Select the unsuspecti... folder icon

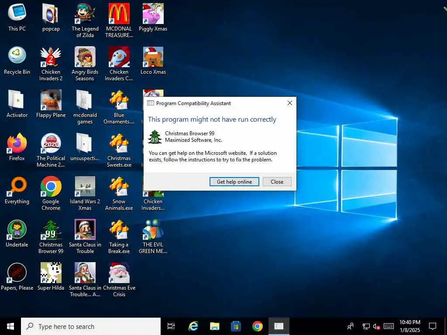[x=84, y=143]
